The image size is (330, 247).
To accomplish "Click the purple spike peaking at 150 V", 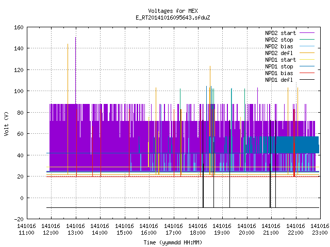I will pos(76,70).
